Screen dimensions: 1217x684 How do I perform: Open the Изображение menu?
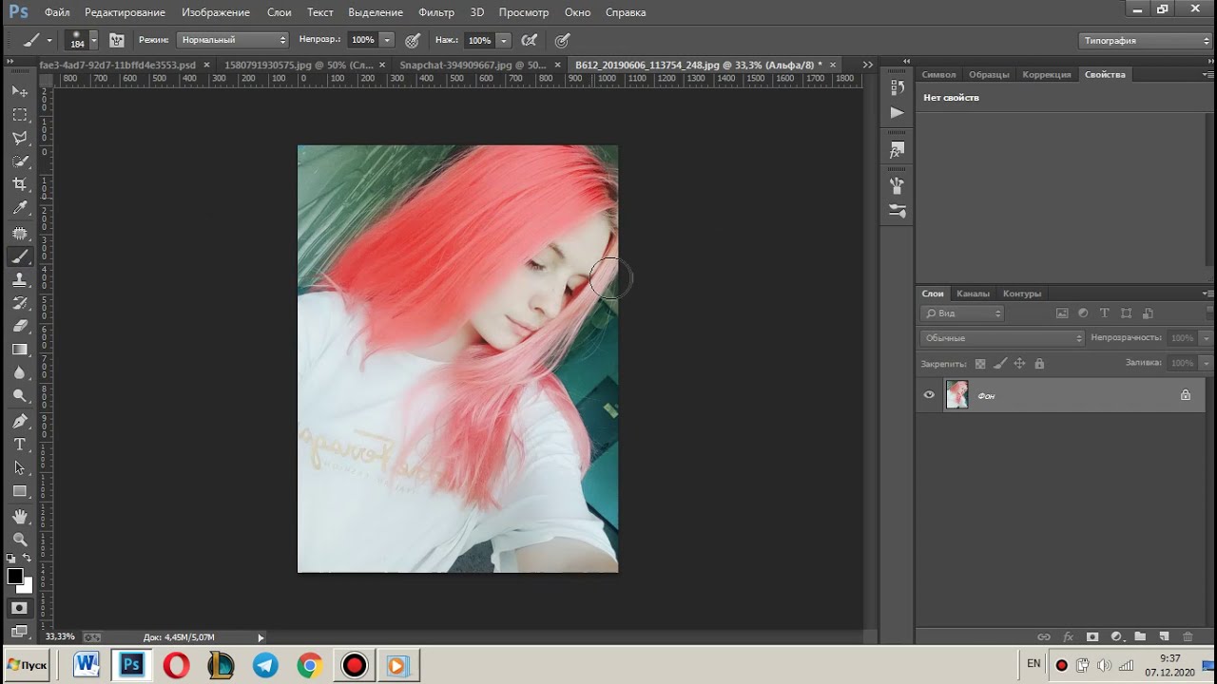point(216,12)
